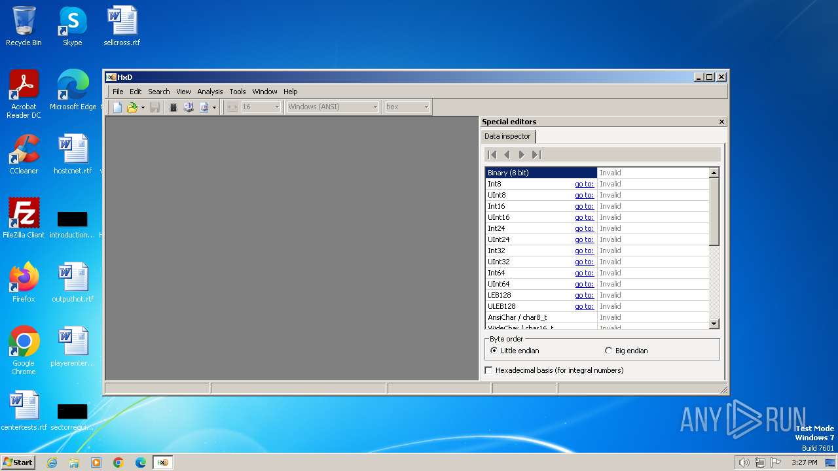Launch Google Chrome desktop shortcut
This screenshot has height=471, width=838.
(24, 351)
